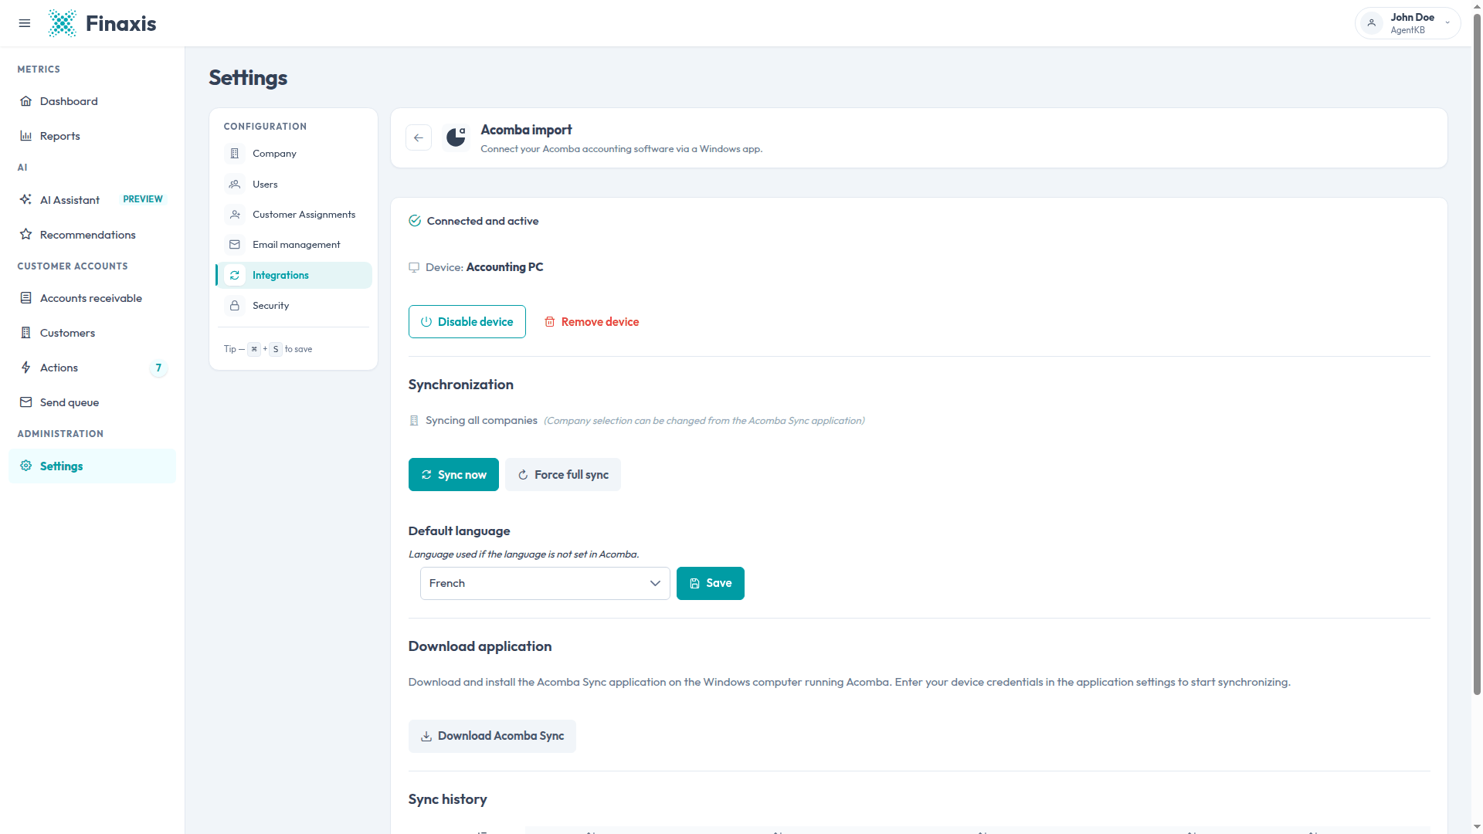Open Users configuration
1483x834 pixels.
[294, 185]
